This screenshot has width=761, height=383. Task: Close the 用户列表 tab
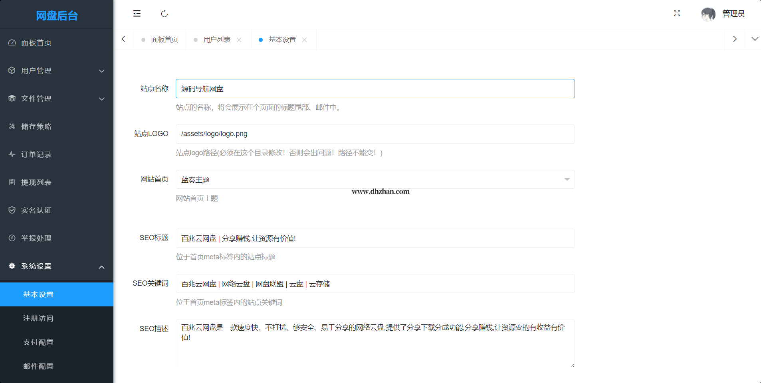pyautogui.click(x=239, y=40)
